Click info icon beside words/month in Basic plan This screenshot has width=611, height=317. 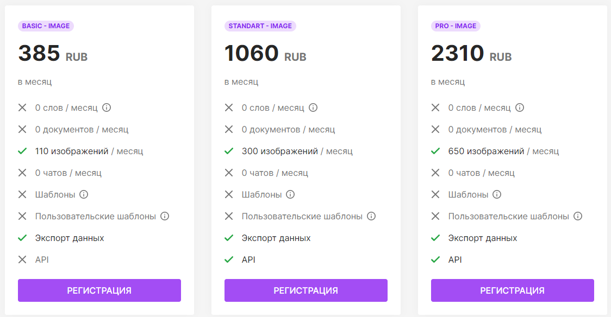107,107
